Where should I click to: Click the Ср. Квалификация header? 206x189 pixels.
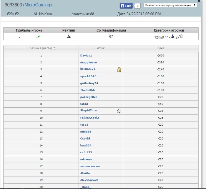(x=111, y=30)
